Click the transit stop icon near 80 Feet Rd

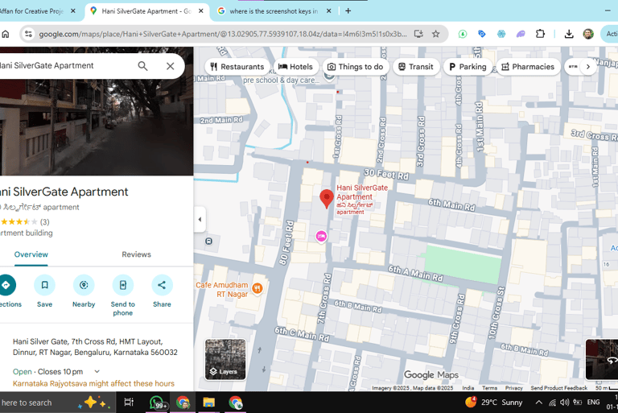click(209, 241)
